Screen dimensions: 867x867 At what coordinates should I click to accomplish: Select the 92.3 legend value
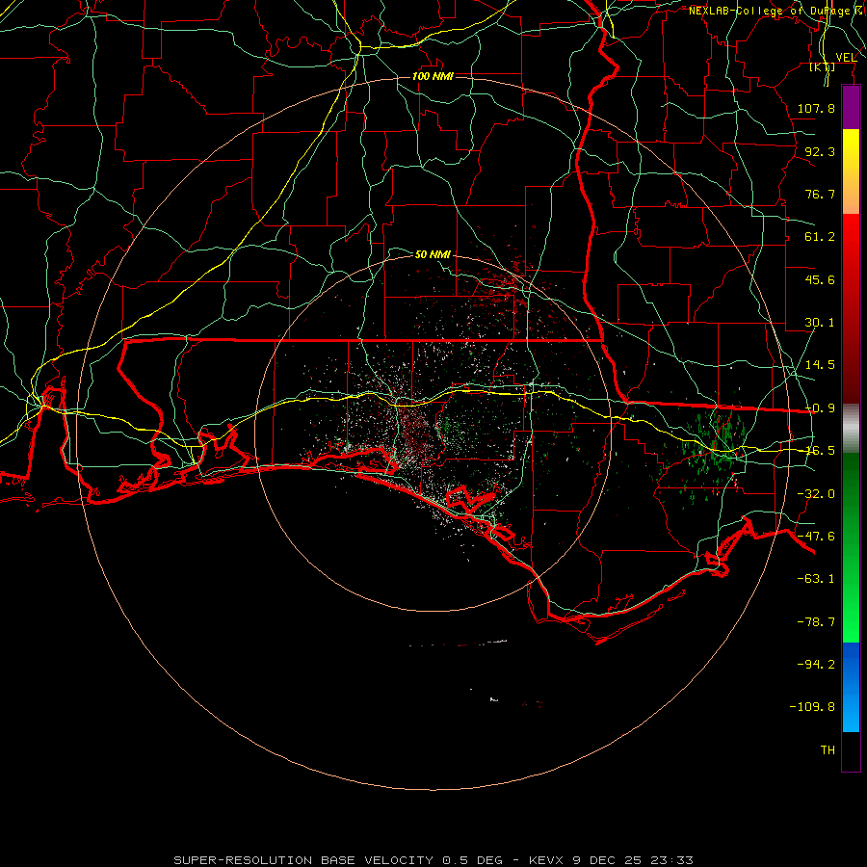point(820,151)
